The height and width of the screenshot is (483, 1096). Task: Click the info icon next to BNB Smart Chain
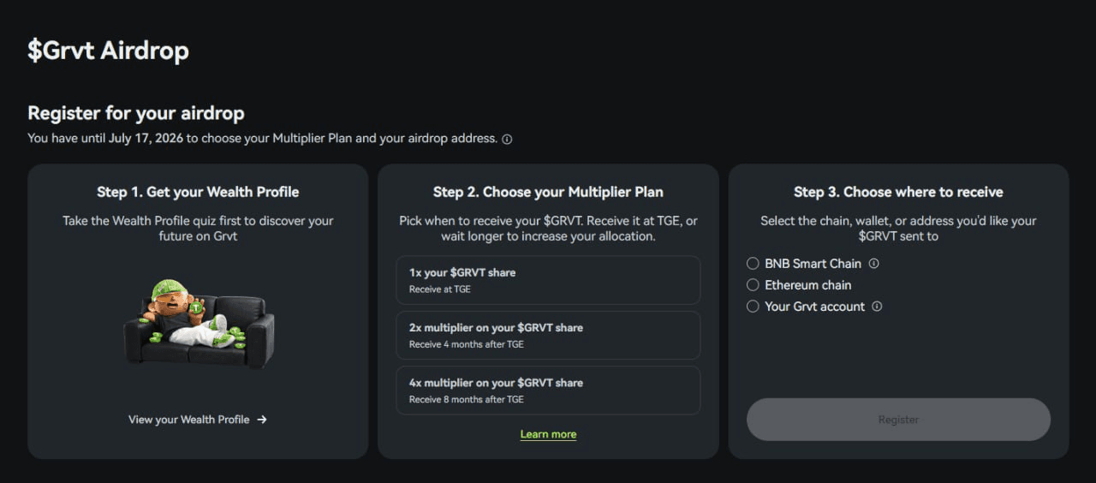tap(874, 264)
